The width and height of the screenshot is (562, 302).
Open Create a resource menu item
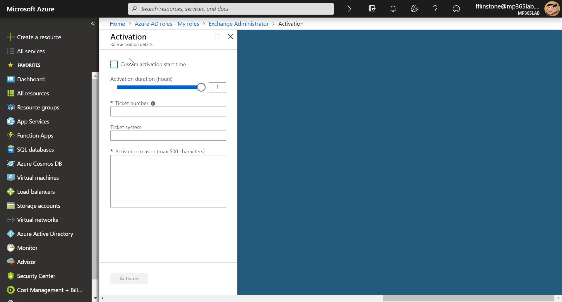[x=39, y=37]
